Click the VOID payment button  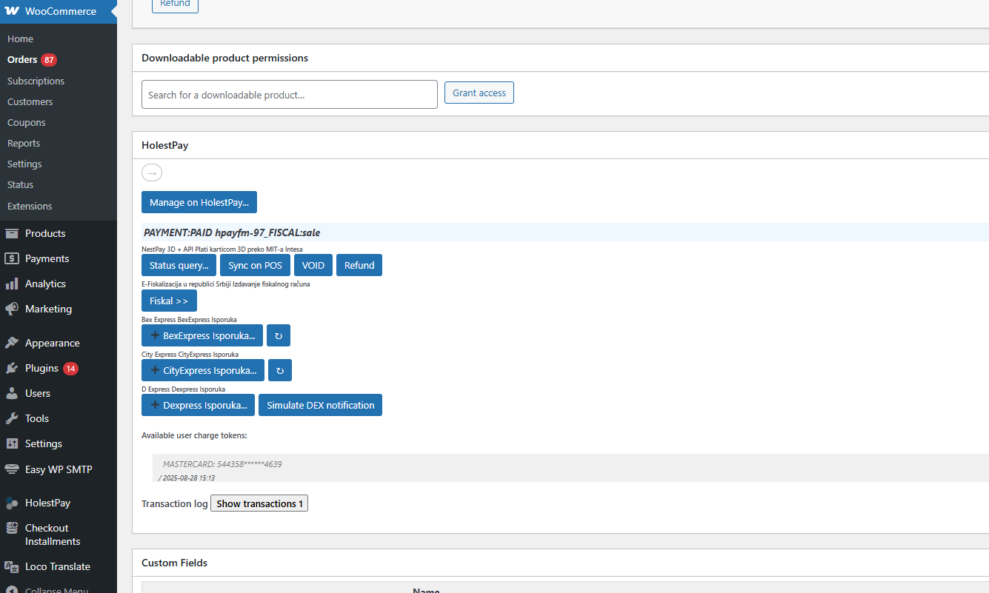313,265
